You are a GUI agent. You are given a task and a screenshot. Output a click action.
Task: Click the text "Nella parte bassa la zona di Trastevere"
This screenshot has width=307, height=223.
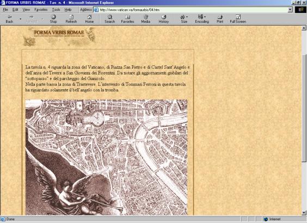click(x=61, y=84)
